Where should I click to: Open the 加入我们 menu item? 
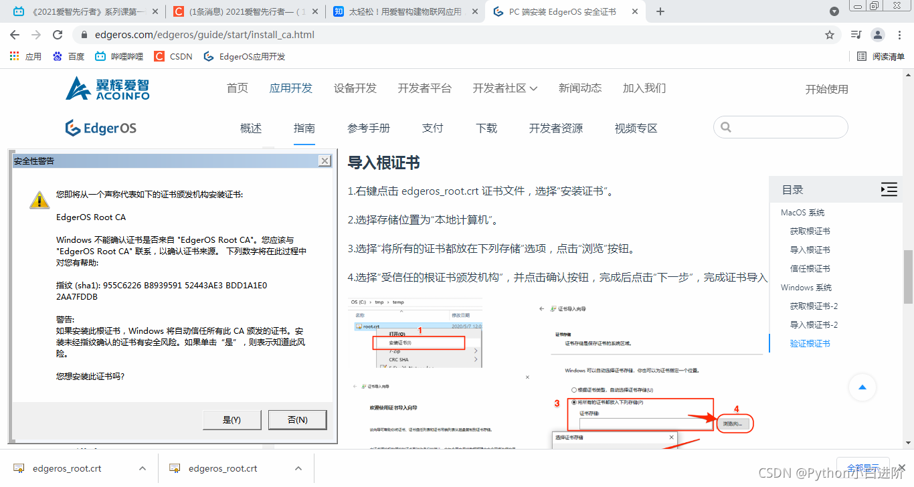click(644, 88)
